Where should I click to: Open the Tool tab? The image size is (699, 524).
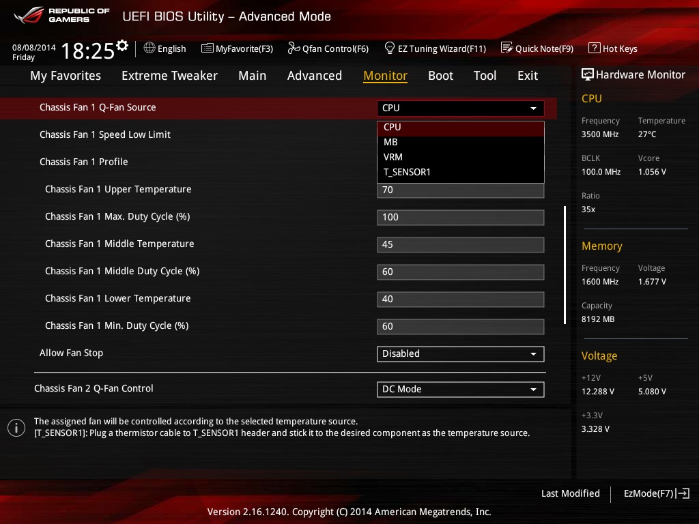[485, 76]
